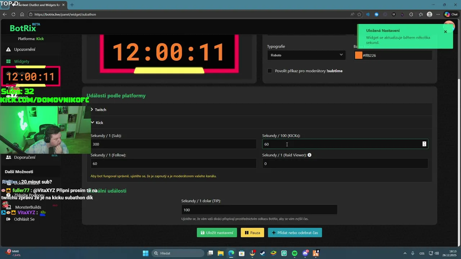
Task: Click the subathon timer preview
Action: point(169,53)
